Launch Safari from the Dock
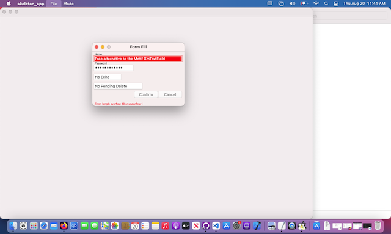The image size is (391, 234). pos(43,225)
